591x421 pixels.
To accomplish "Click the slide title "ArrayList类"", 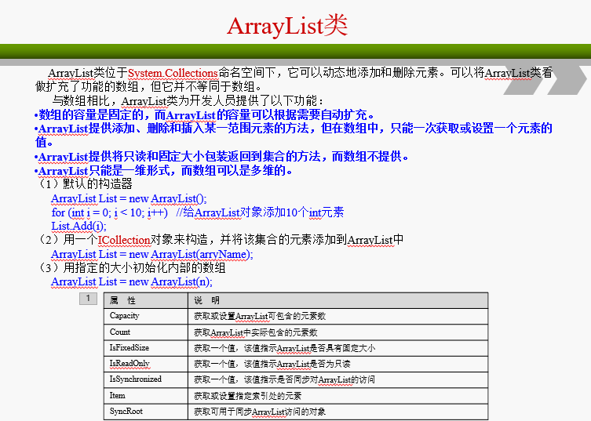I will pos(287,26).
